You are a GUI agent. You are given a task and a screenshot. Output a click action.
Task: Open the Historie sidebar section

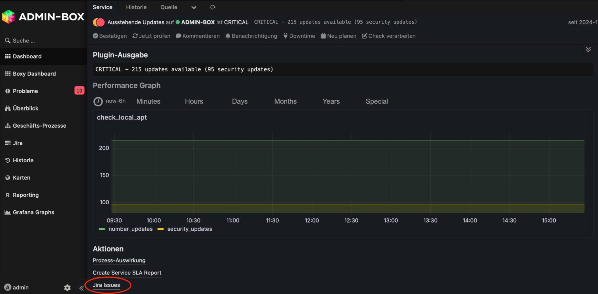[x=23, y=160]
